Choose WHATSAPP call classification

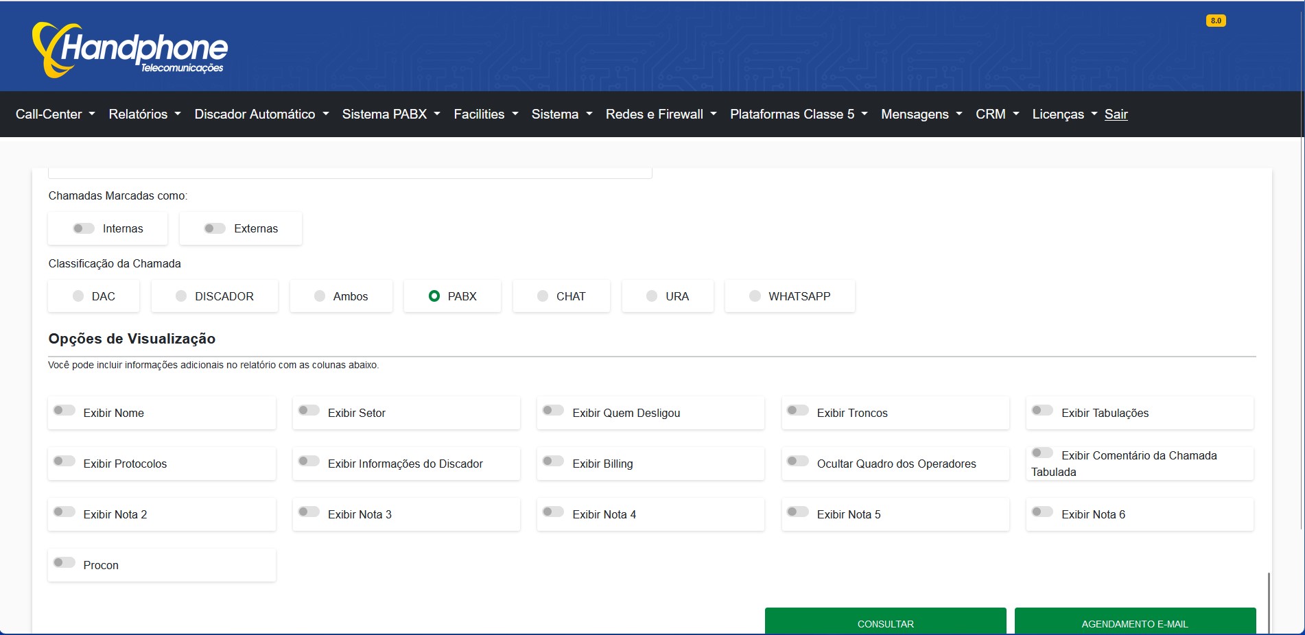755,296
